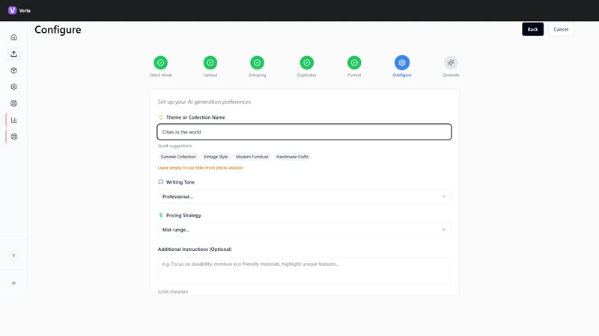This screenshot has width=599, height=336.
Task: Open the Writing Tone dropdown
Action: coord(304,196)
